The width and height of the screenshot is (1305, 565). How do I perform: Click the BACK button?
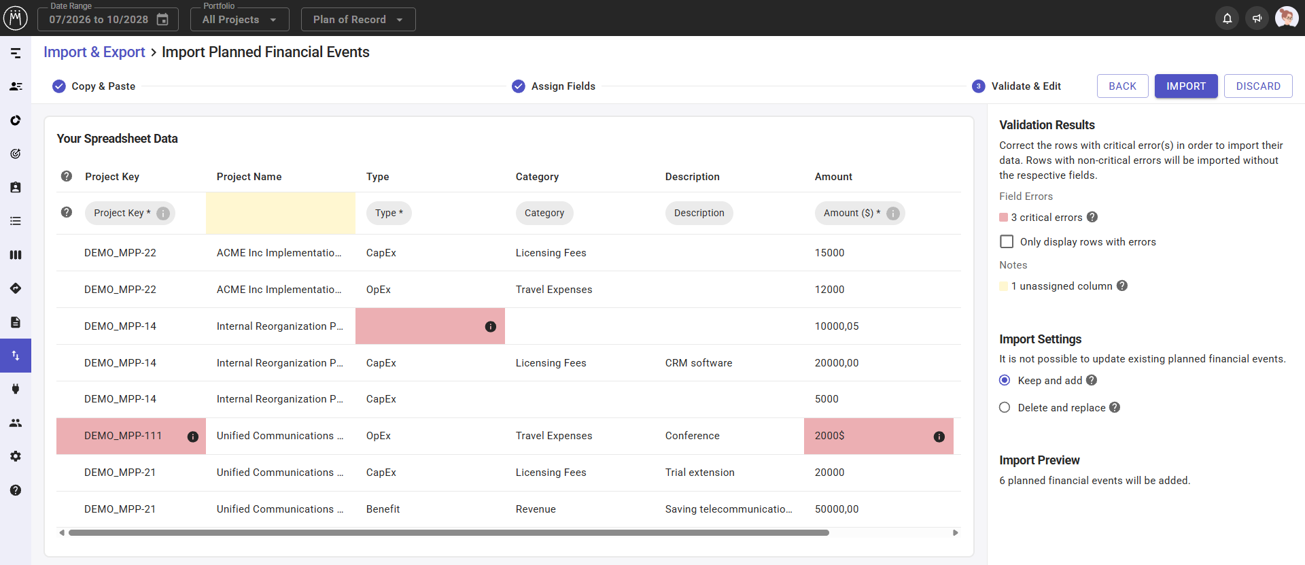point(1122,86)
